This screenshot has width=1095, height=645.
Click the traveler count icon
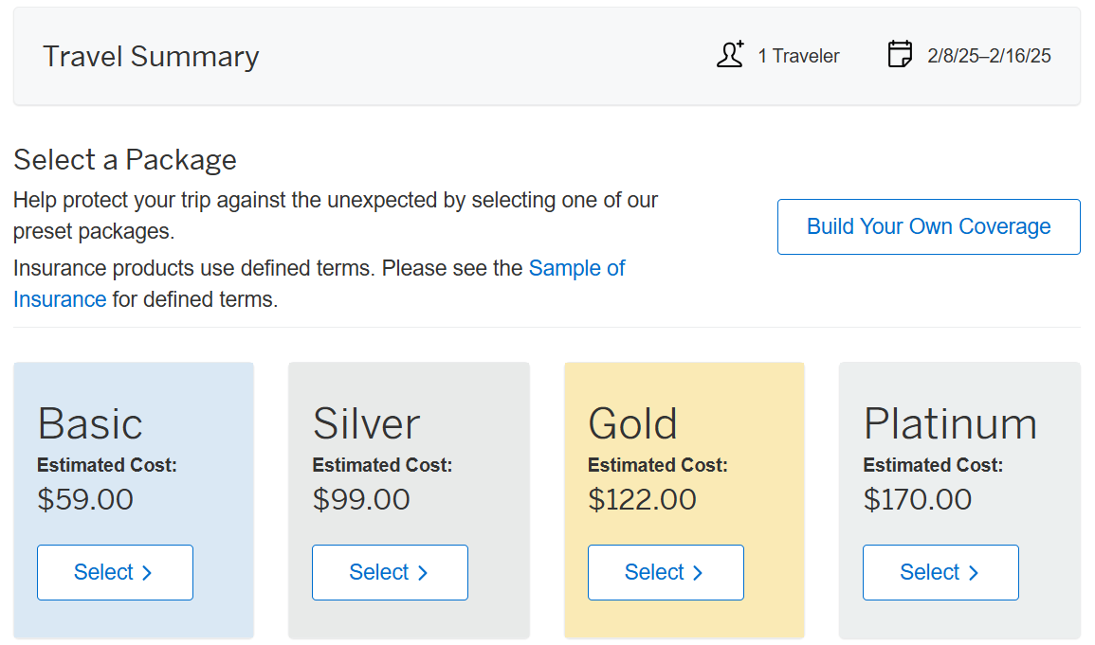click(x=730, y=56)
